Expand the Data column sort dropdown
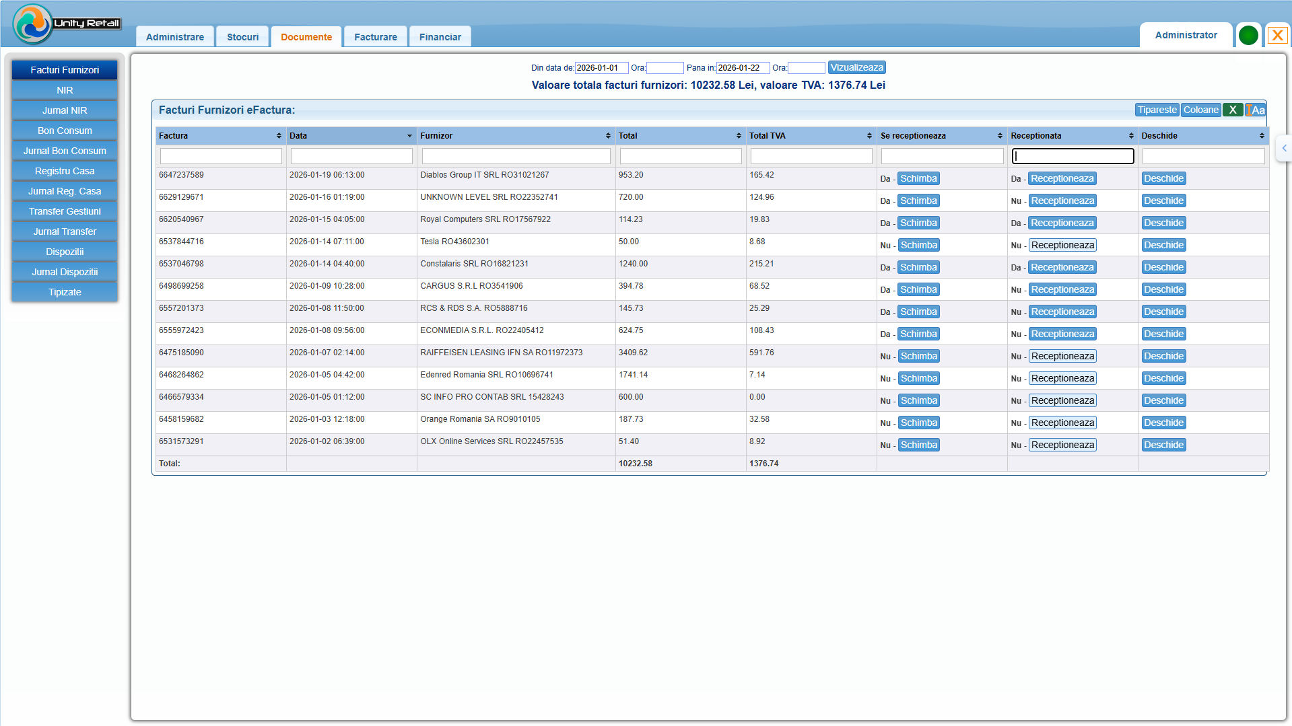Screen dimensions: 1292x726 click(x=409, y=136)
